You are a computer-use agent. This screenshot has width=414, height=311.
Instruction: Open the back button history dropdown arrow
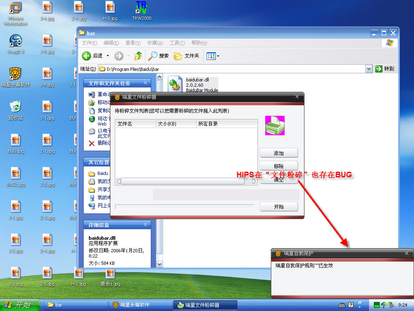108,56
